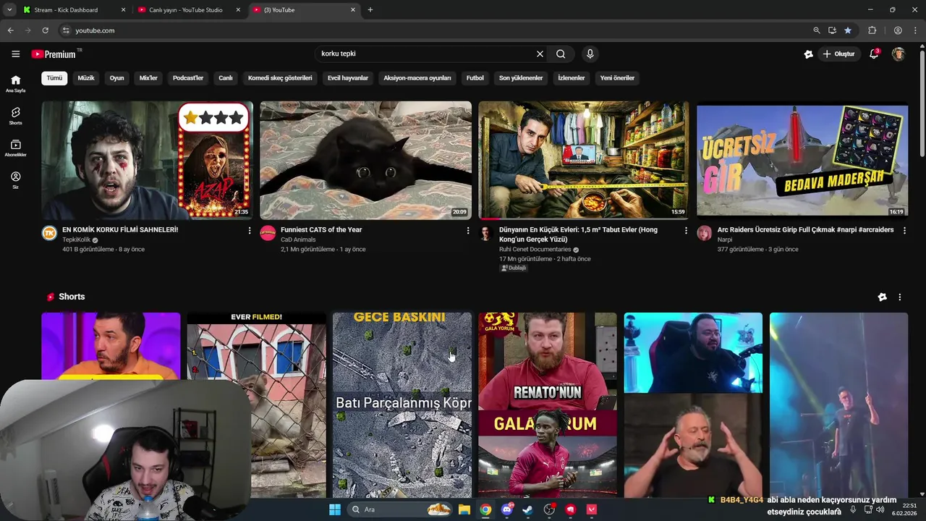The width and height of the screenshot is (926, 521).
Task: Open the tab search dropdown arrow
Action: tap(9, 10)
